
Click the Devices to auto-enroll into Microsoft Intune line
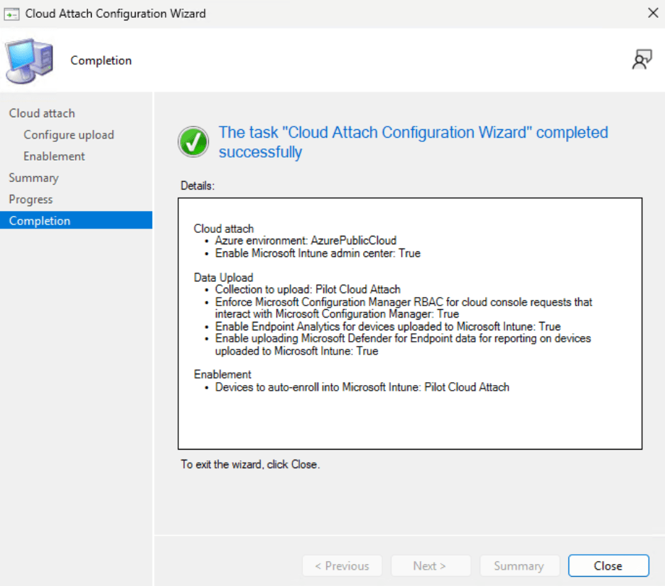point(362,387)
